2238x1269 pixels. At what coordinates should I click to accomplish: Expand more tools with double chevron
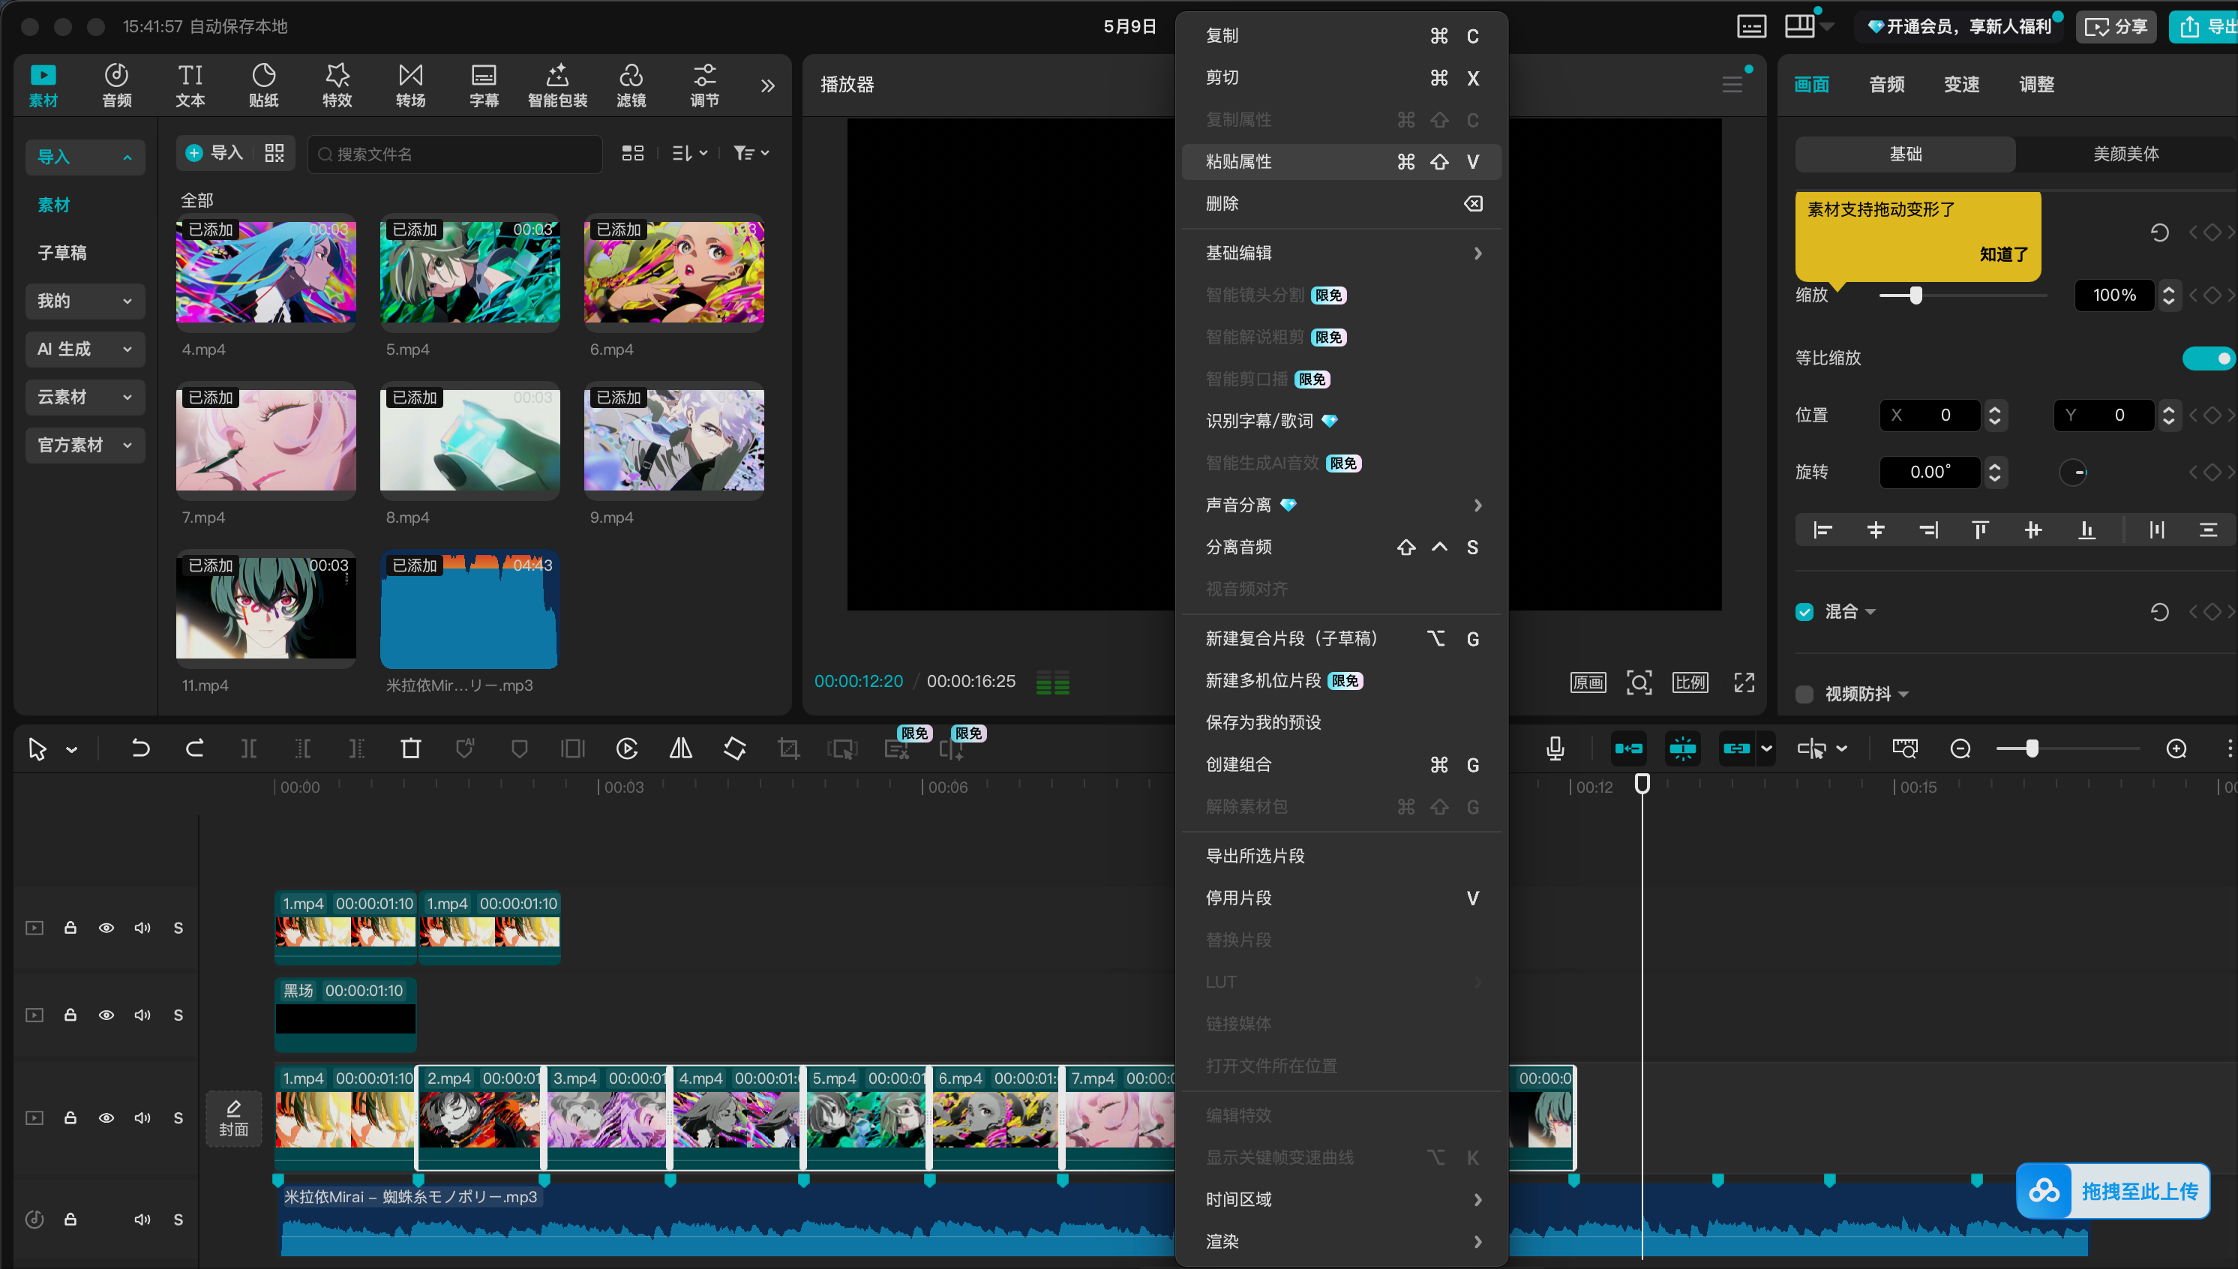pos(767,85)
